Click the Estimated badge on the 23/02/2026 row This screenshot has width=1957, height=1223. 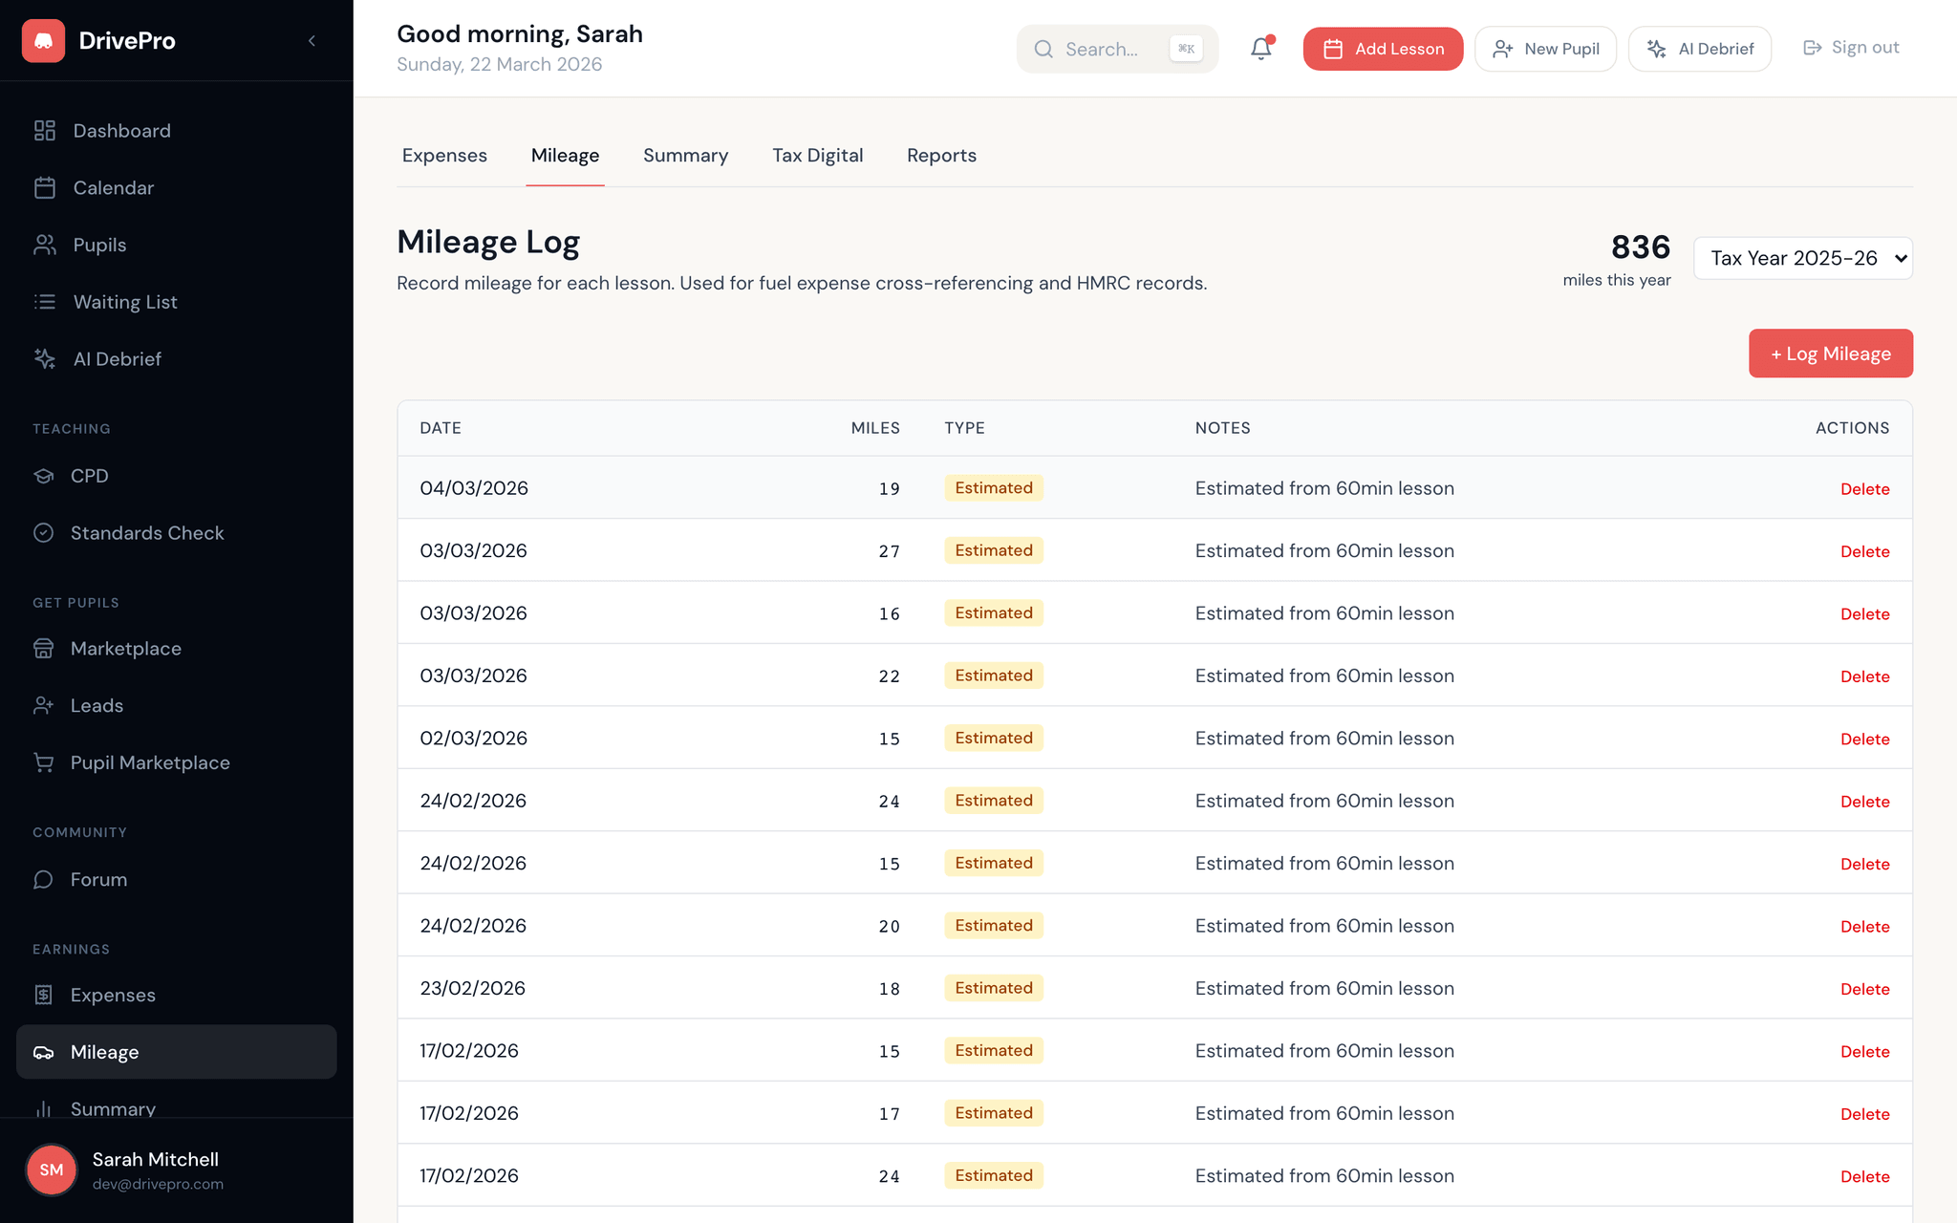pyautogui.click(x=993, y=988)
